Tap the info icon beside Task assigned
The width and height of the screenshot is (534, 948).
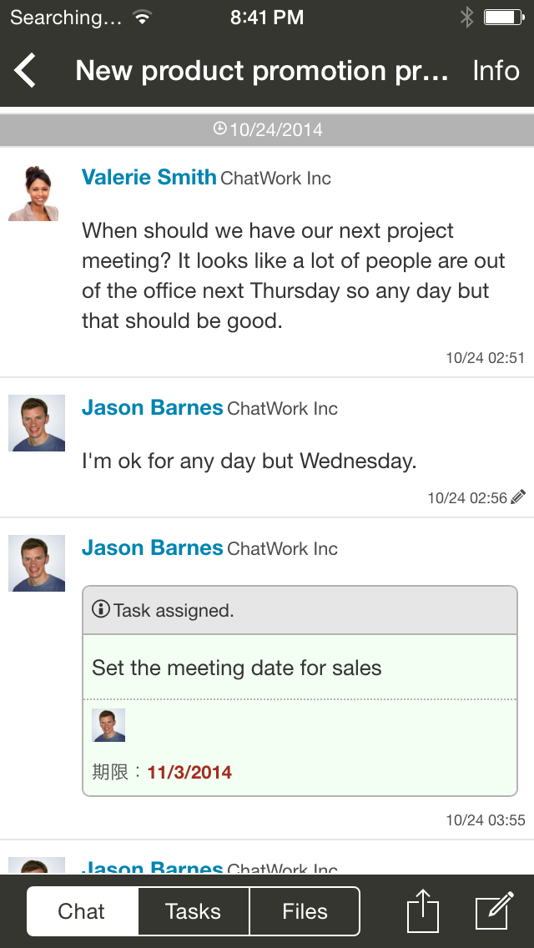pyautogui.click(x=101, y=609)
